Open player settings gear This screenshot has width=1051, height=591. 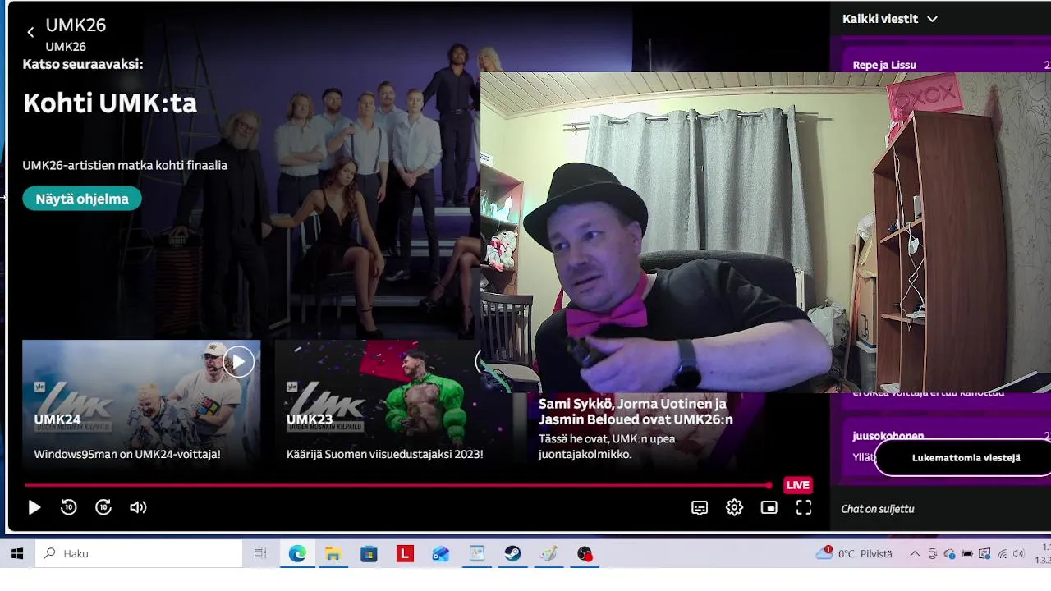734,508
